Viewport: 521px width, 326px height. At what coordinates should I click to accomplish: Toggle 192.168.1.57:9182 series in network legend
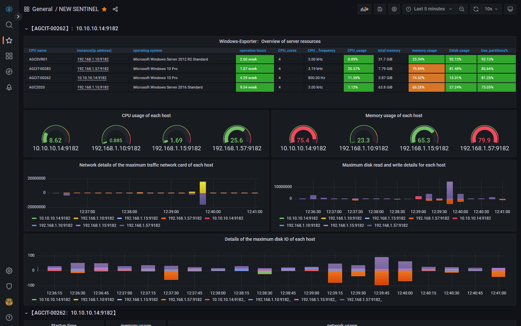(185, 218)
